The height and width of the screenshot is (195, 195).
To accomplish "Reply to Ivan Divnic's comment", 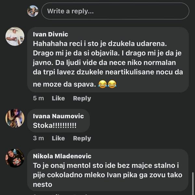I will [82, 98].
